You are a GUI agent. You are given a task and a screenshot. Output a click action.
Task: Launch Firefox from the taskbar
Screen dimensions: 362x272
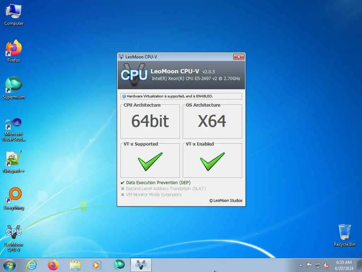tap(53, 265)
